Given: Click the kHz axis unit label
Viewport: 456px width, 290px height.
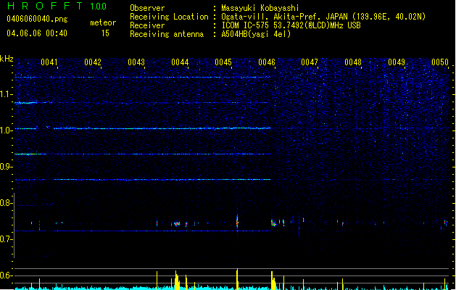Looking at the screenshot, I should 7,59.
